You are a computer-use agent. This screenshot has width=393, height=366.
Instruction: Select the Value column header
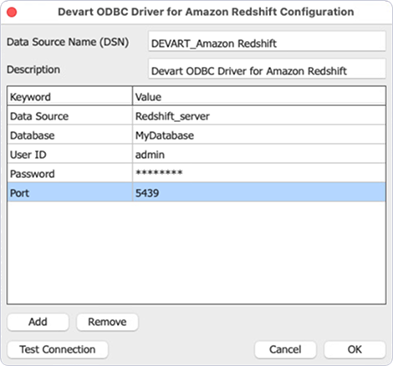259,96
